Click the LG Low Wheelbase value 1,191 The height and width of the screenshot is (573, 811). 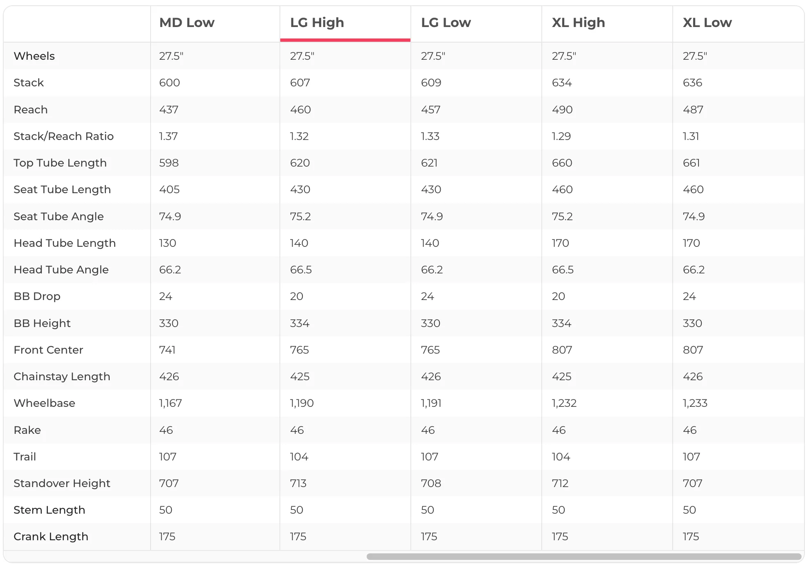pyautogui.click(x=431, y=403)
